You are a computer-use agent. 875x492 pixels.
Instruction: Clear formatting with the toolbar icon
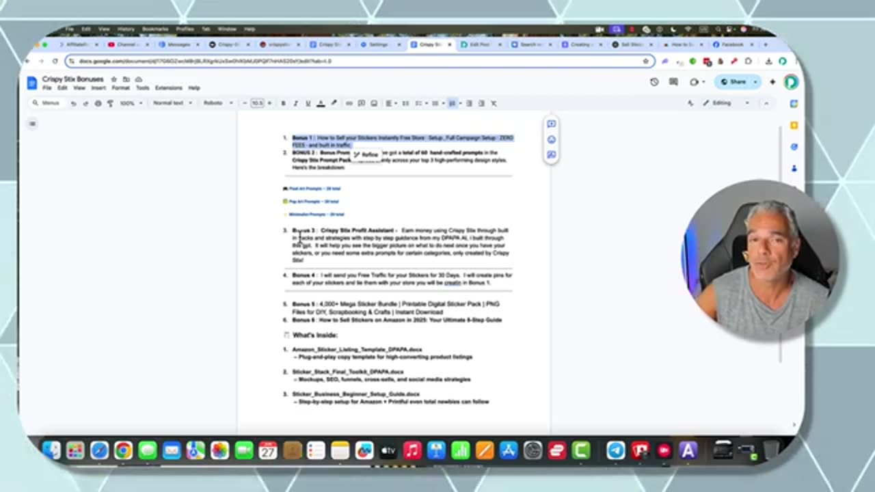[x=494, y=103]
